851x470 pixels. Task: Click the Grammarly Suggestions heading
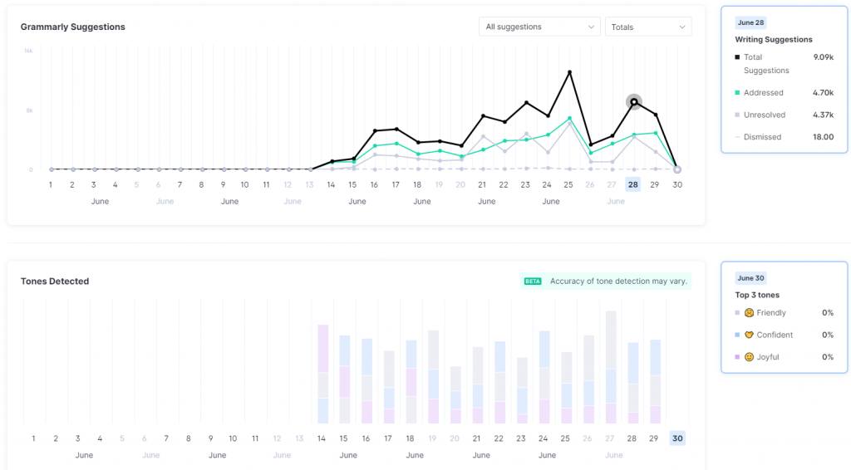click(x=73, y=27)
